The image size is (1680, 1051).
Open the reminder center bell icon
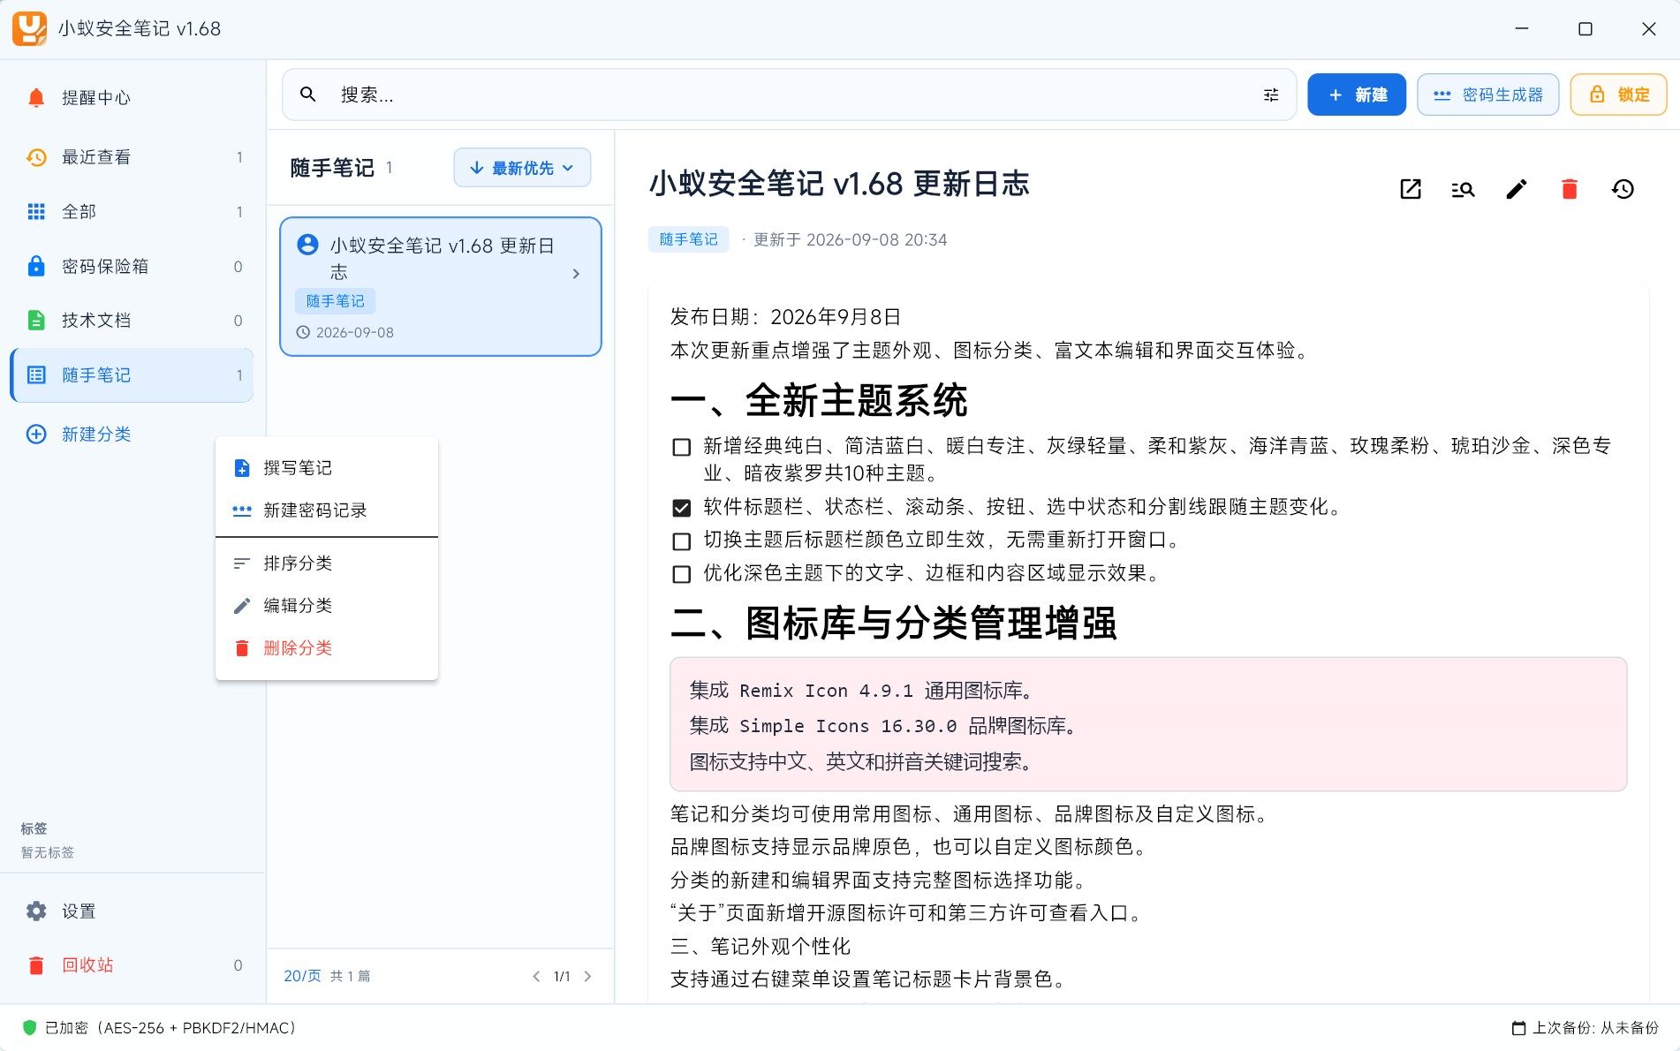[x=36, y=97]
